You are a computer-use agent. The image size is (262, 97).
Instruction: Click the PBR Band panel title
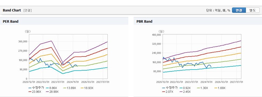[x=144, y=21]
